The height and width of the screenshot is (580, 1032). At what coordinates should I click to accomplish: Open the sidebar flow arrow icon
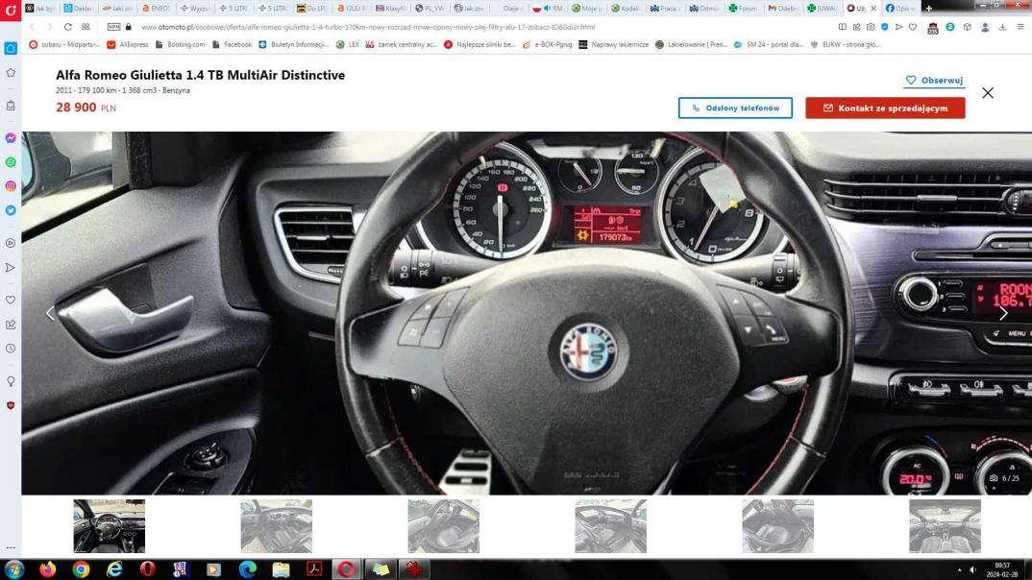[x=11, y=268]
